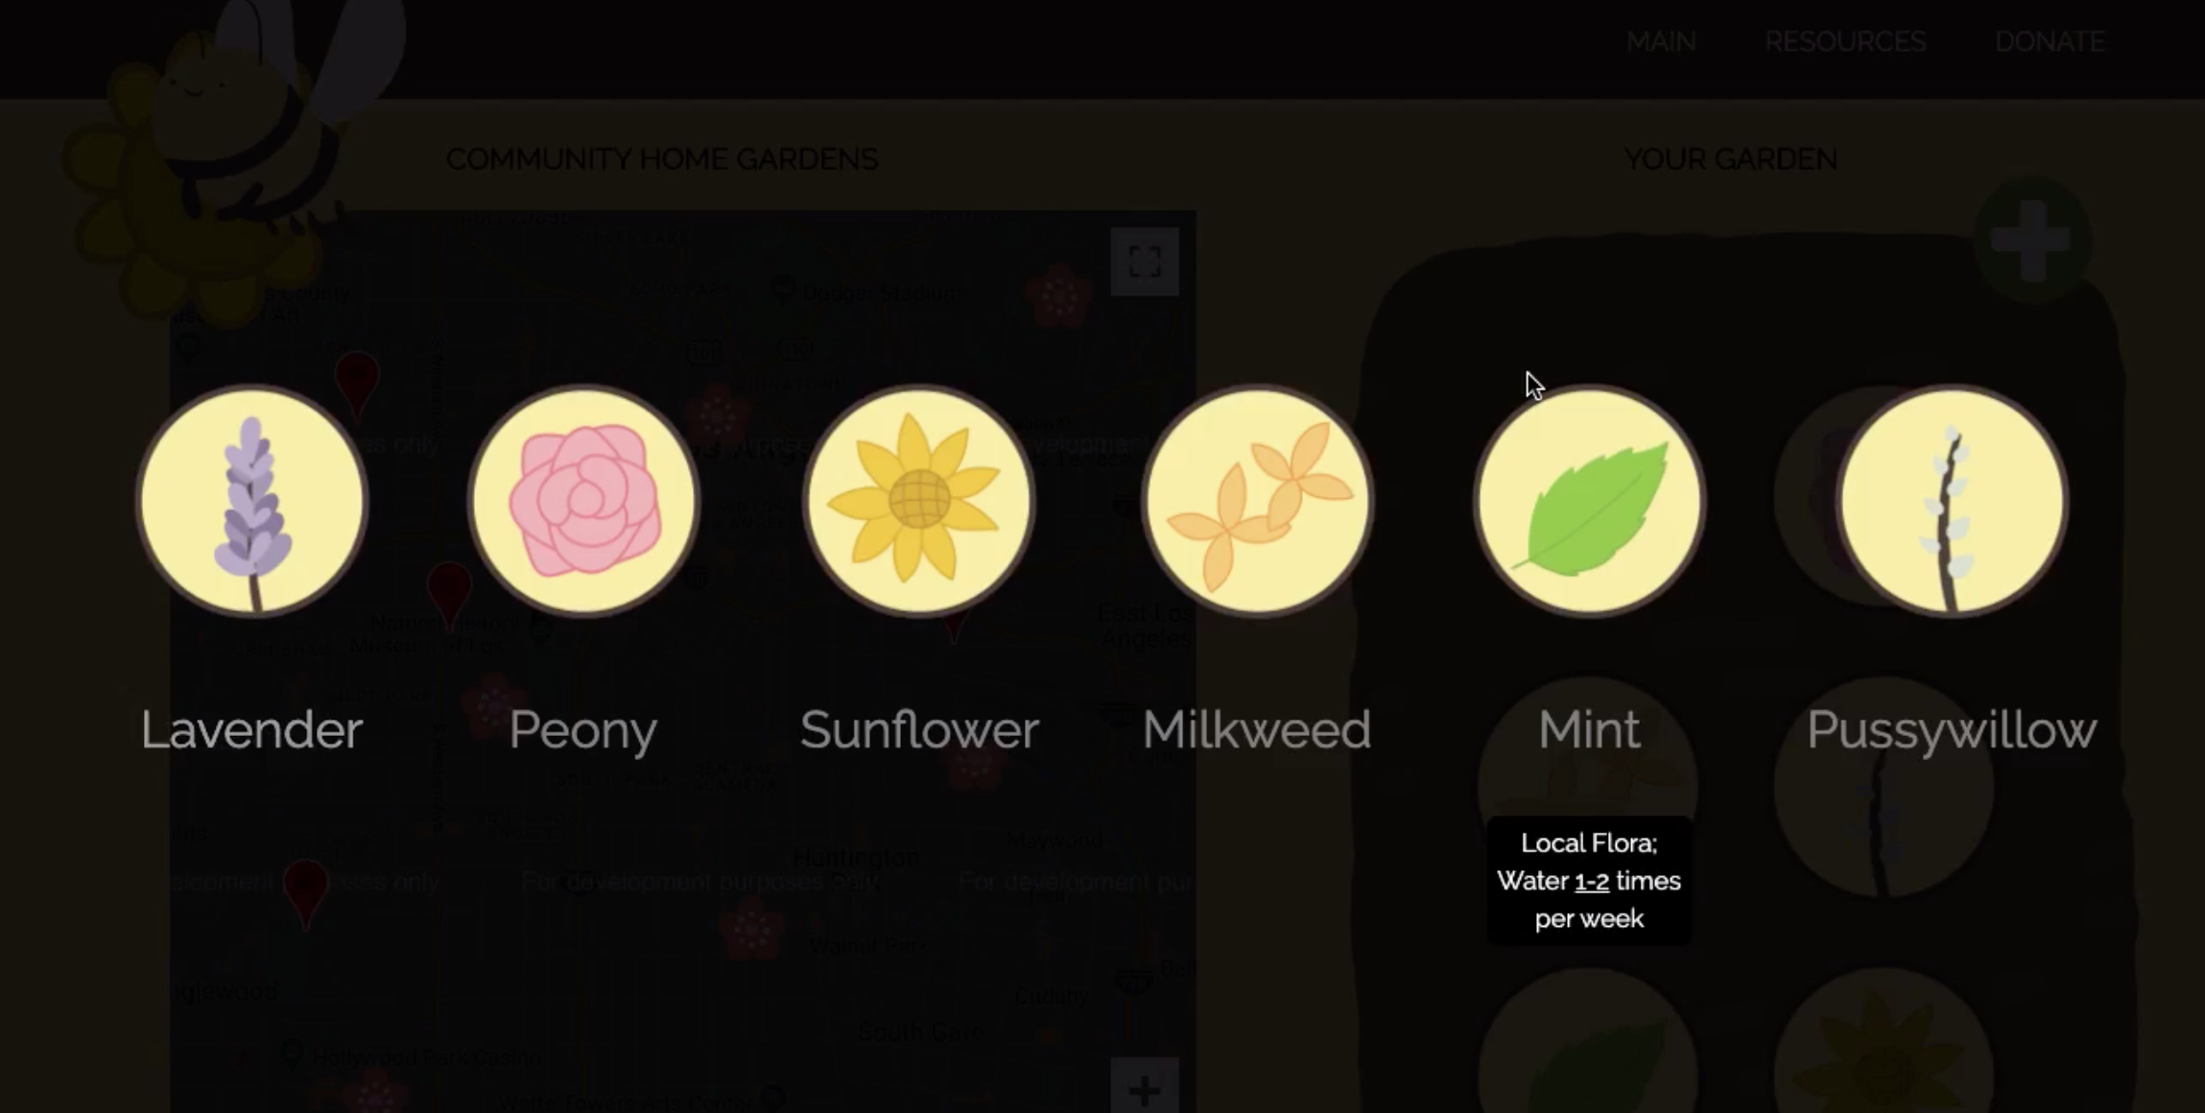Click the map zoom-in plus button
2205x1113 pixels.
tap(1144, 1088)
